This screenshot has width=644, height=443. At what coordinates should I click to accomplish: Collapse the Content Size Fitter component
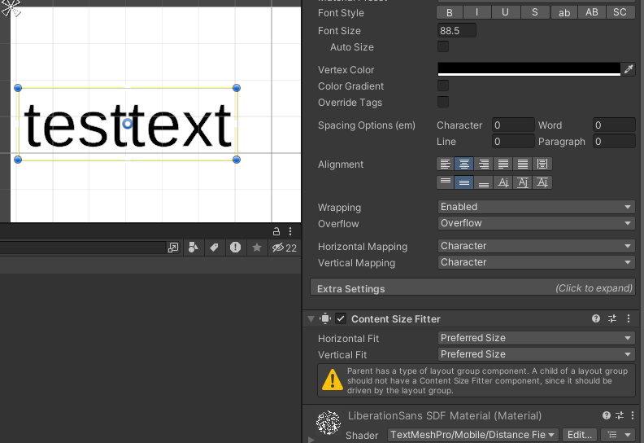pyautogui.click(x=311, y=318)
